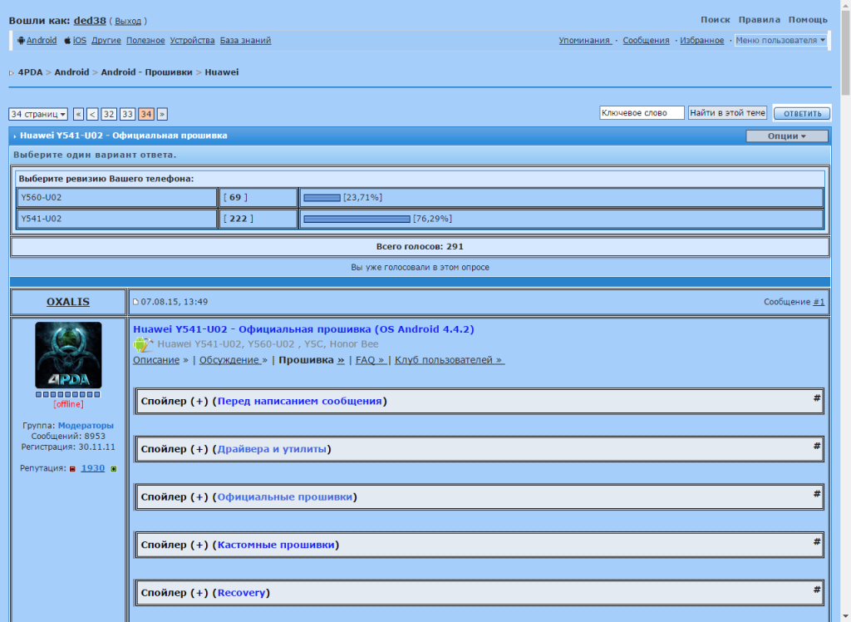
Task: Go to previous page with < button
Action: (92, 114)
